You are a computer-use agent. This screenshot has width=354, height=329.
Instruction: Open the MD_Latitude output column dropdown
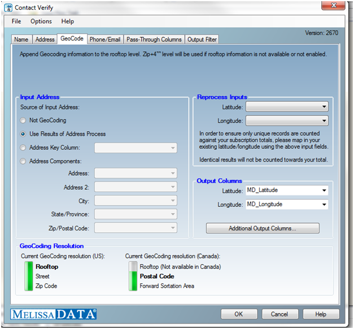pyautogui.click(x=287, y=190)
